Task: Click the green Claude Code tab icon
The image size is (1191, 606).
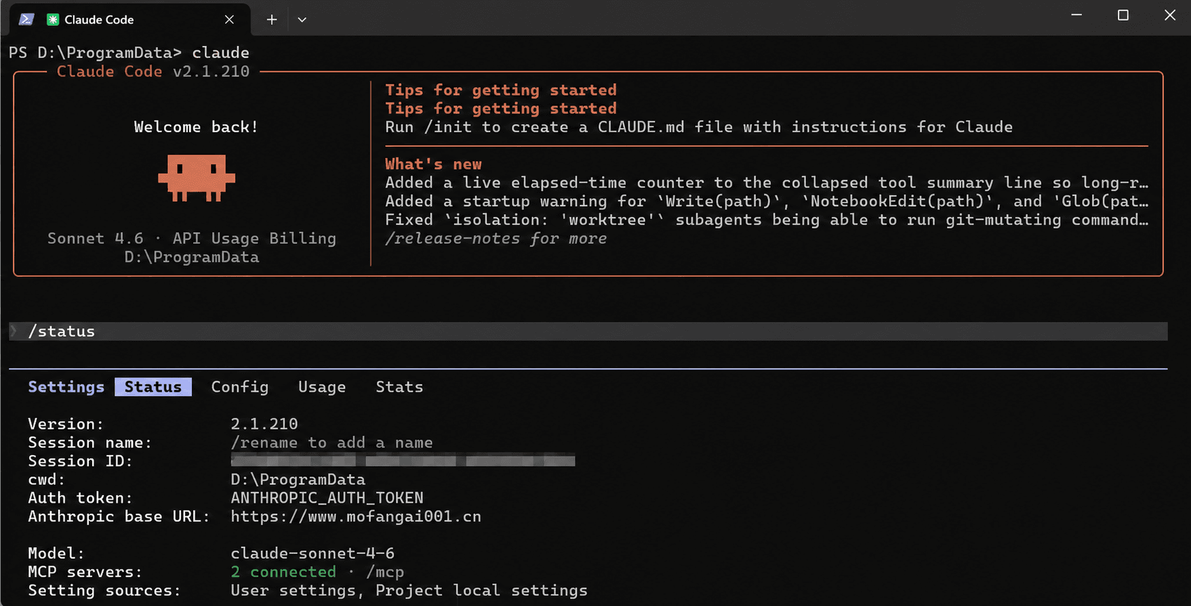Action: (52, 20)
